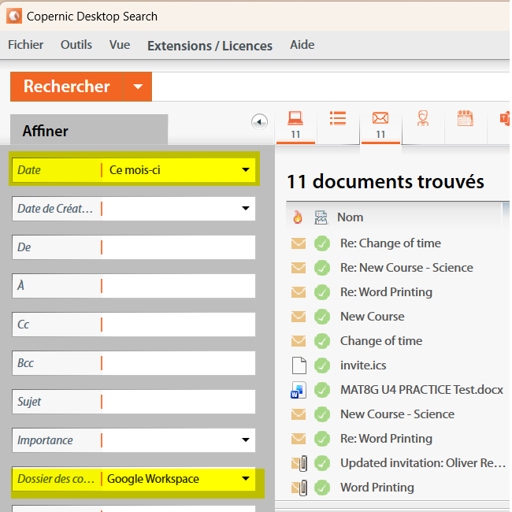Click the Word icon of MAT8G U4 PRACTICE Test.docx
Screen dimensions: 512x512
298,389
